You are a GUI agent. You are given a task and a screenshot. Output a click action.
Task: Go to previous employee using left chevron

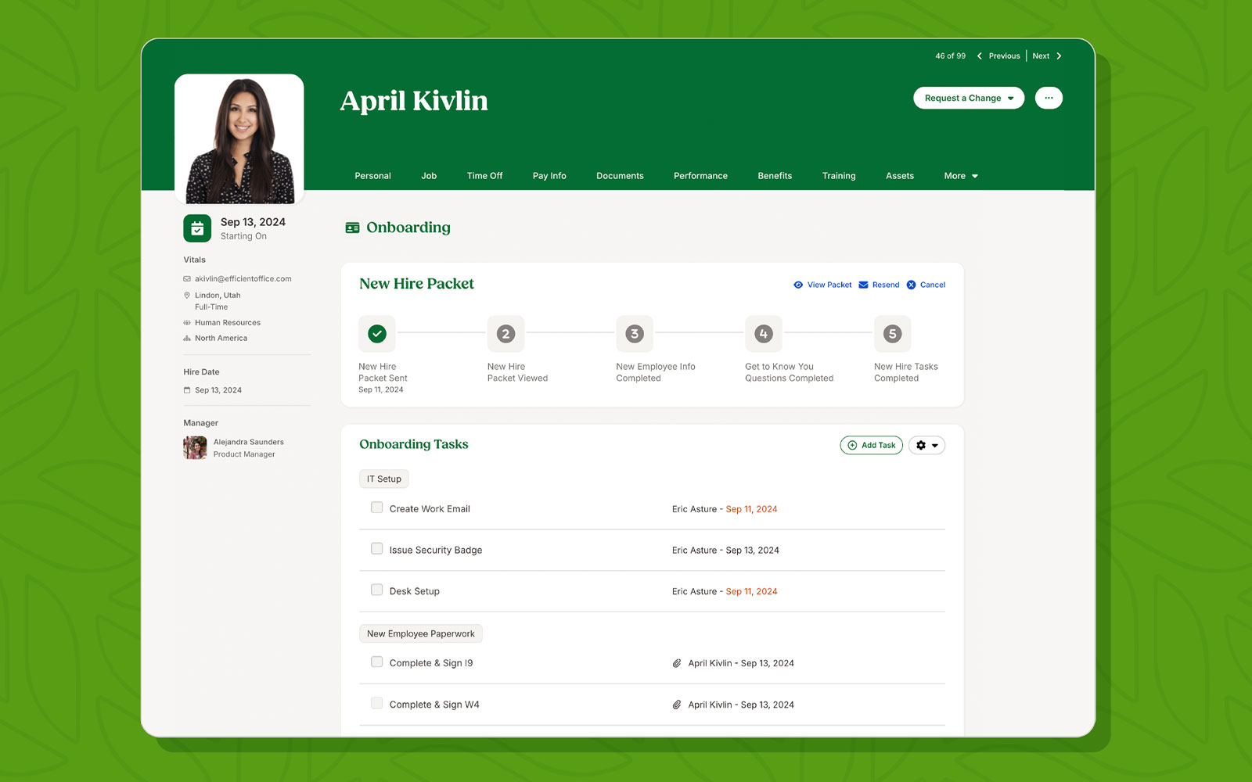[979, 56]
